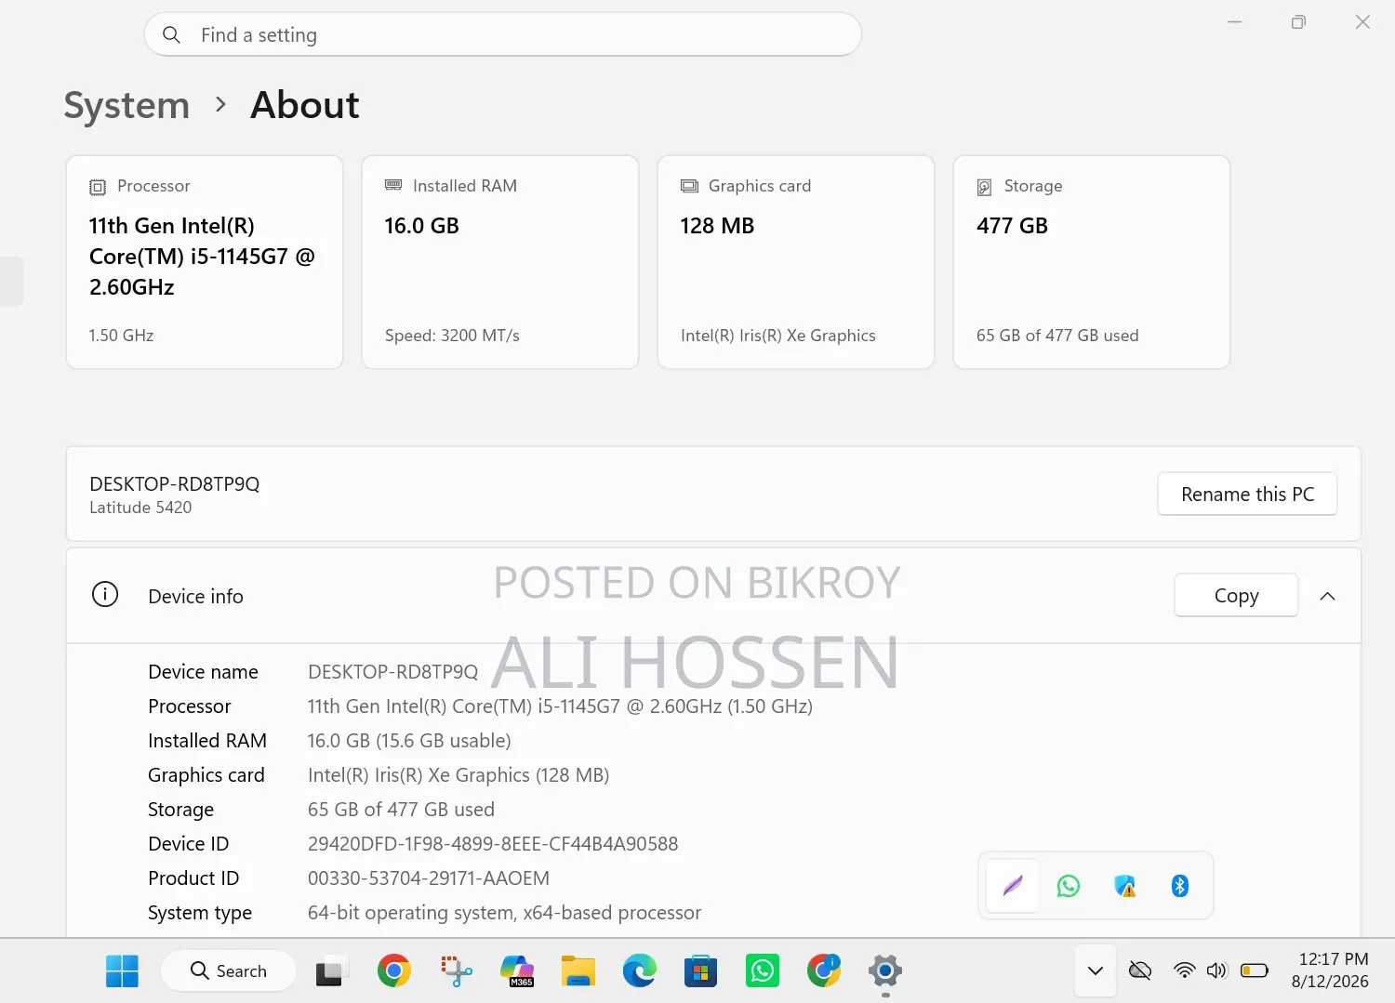1395x1003 pixels.
Task: Open the purple feather tray icon
Action: (1013, 886)
